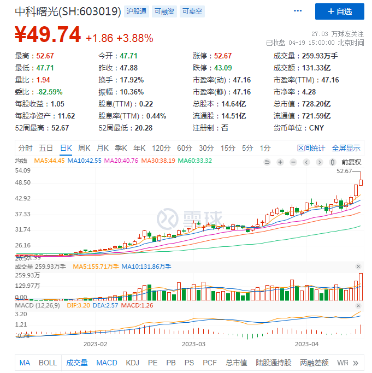Click the 2023-02 date axis label
This screenshot has width=372, height=373.
click(x=95, y=344)
